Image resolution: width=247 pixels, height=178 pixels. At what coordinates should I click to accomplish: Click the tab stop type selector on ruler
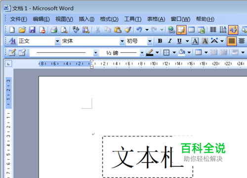[8, 64]
